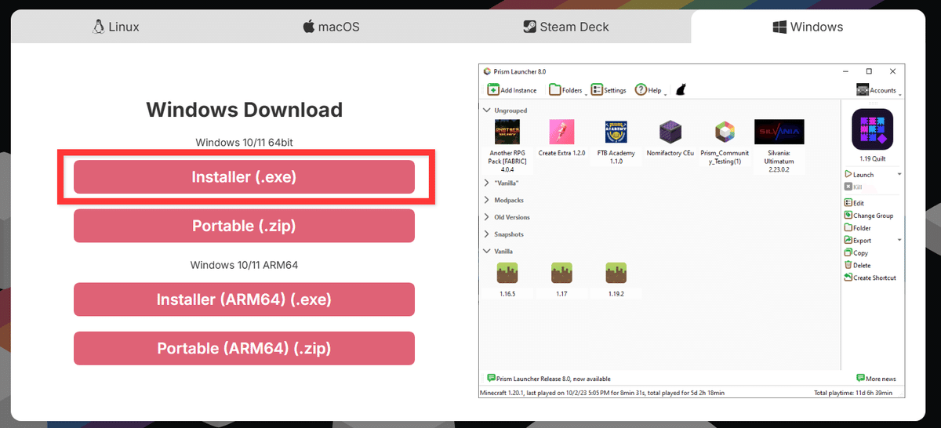Click the Kill button
941x428 pixels.
coord(853,187)
